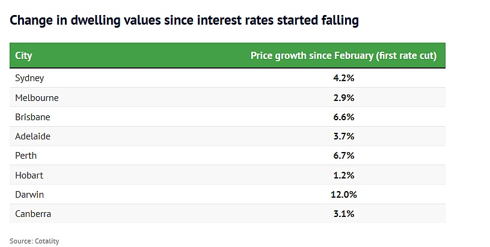
Task: Select the Perth city cell
Action: pyautogui.click(x=26, y=156)
